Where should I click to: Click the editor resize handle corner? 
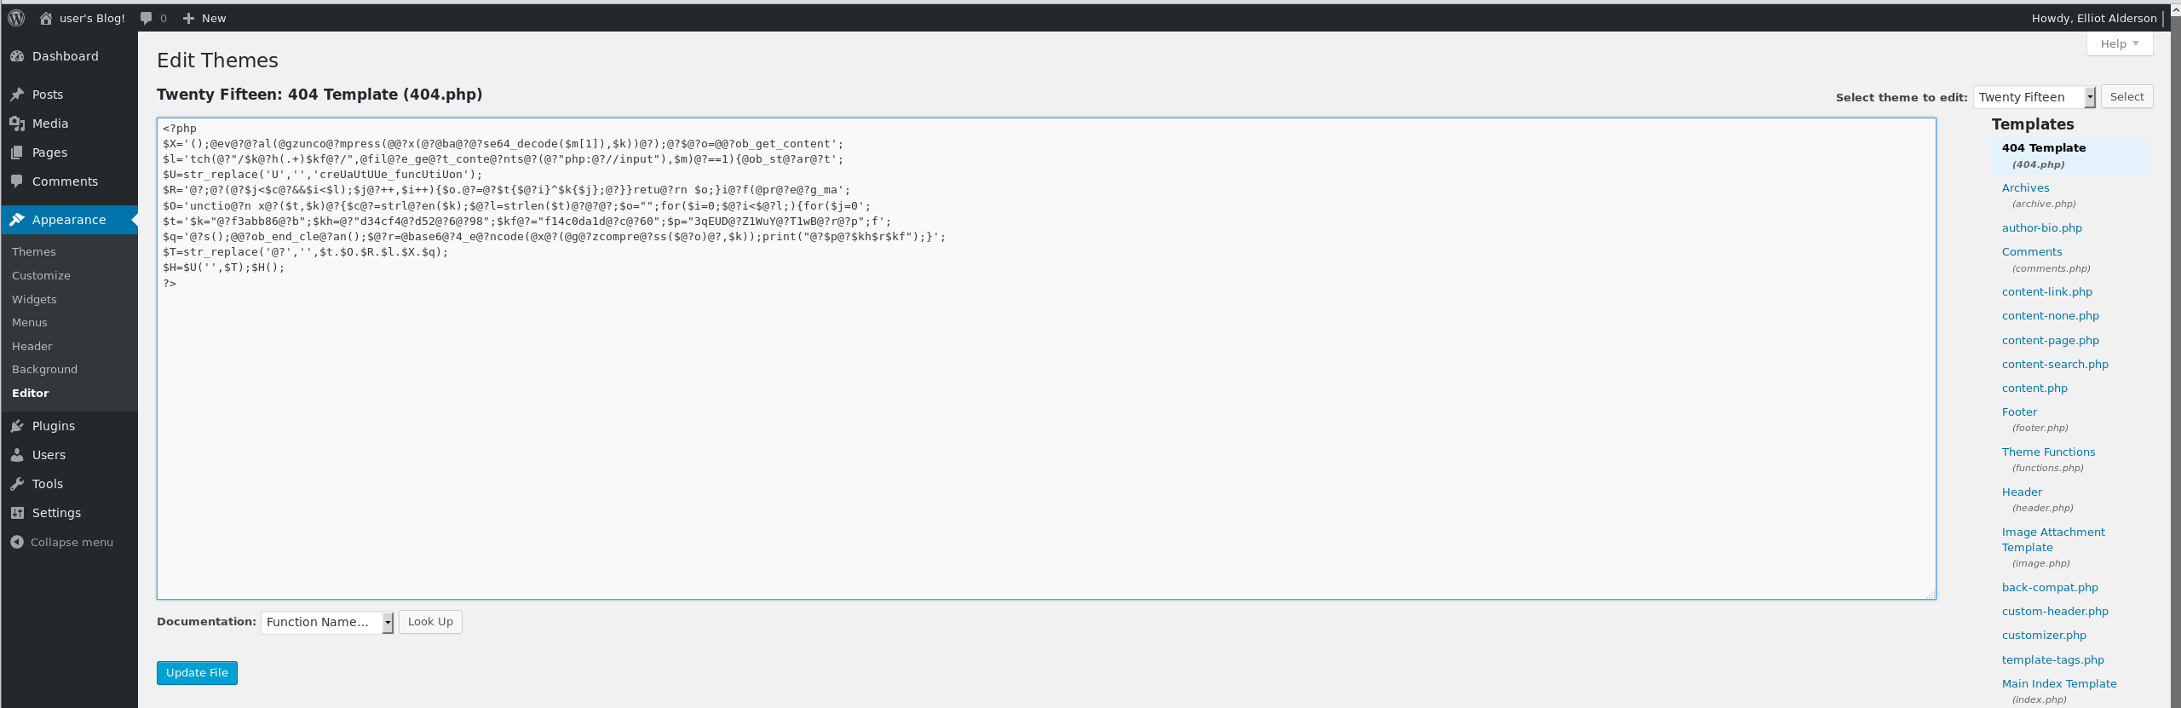click(x=1931, y=594)
